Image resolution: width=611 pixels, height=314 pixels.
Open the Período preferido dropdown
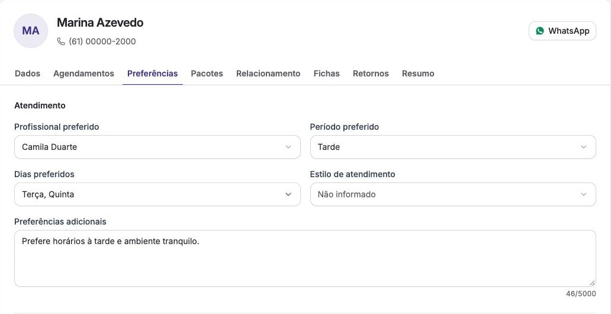click(453, 147)
